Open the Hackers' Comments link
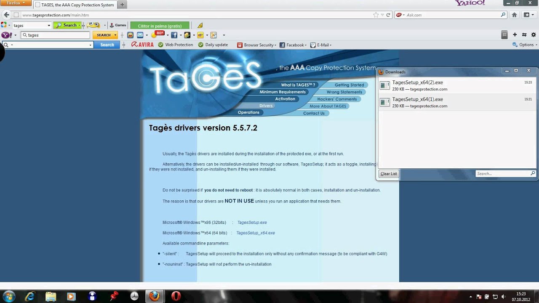539x303 pixels. [x=337, y=99]
